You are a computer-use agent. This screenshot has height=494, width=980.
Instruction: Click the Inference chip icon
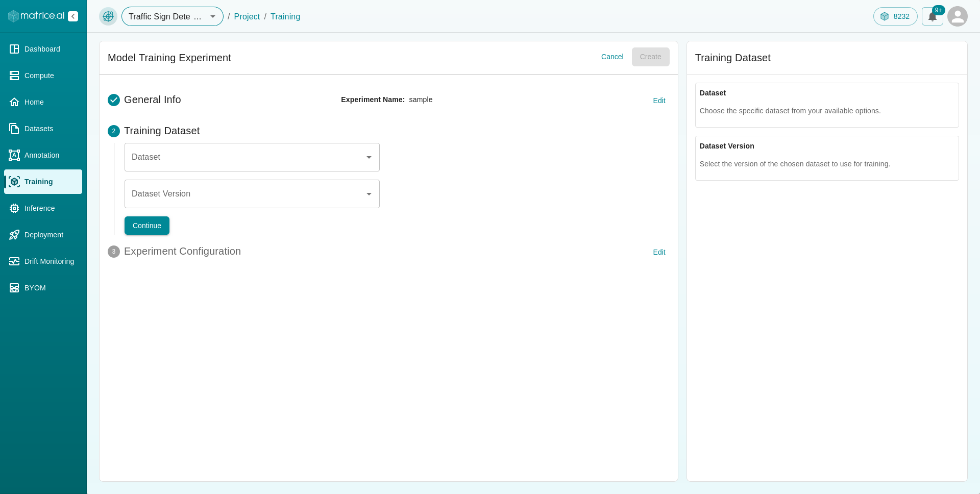14,208
